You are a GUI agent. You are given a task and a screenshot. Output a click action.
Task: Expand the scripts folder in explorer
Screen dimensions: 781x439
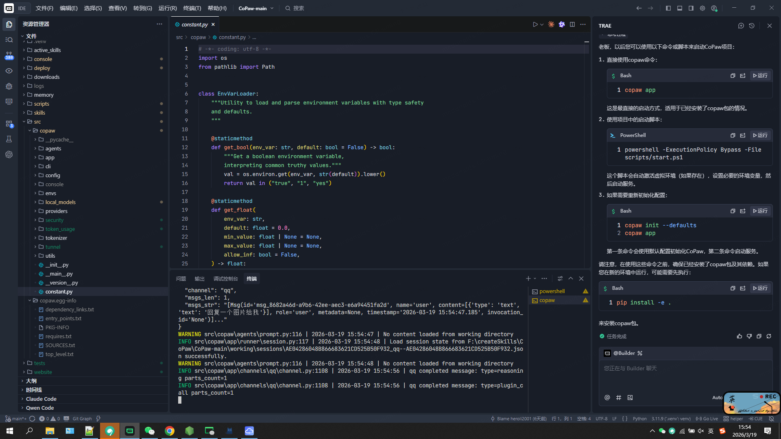coord(41,104)
